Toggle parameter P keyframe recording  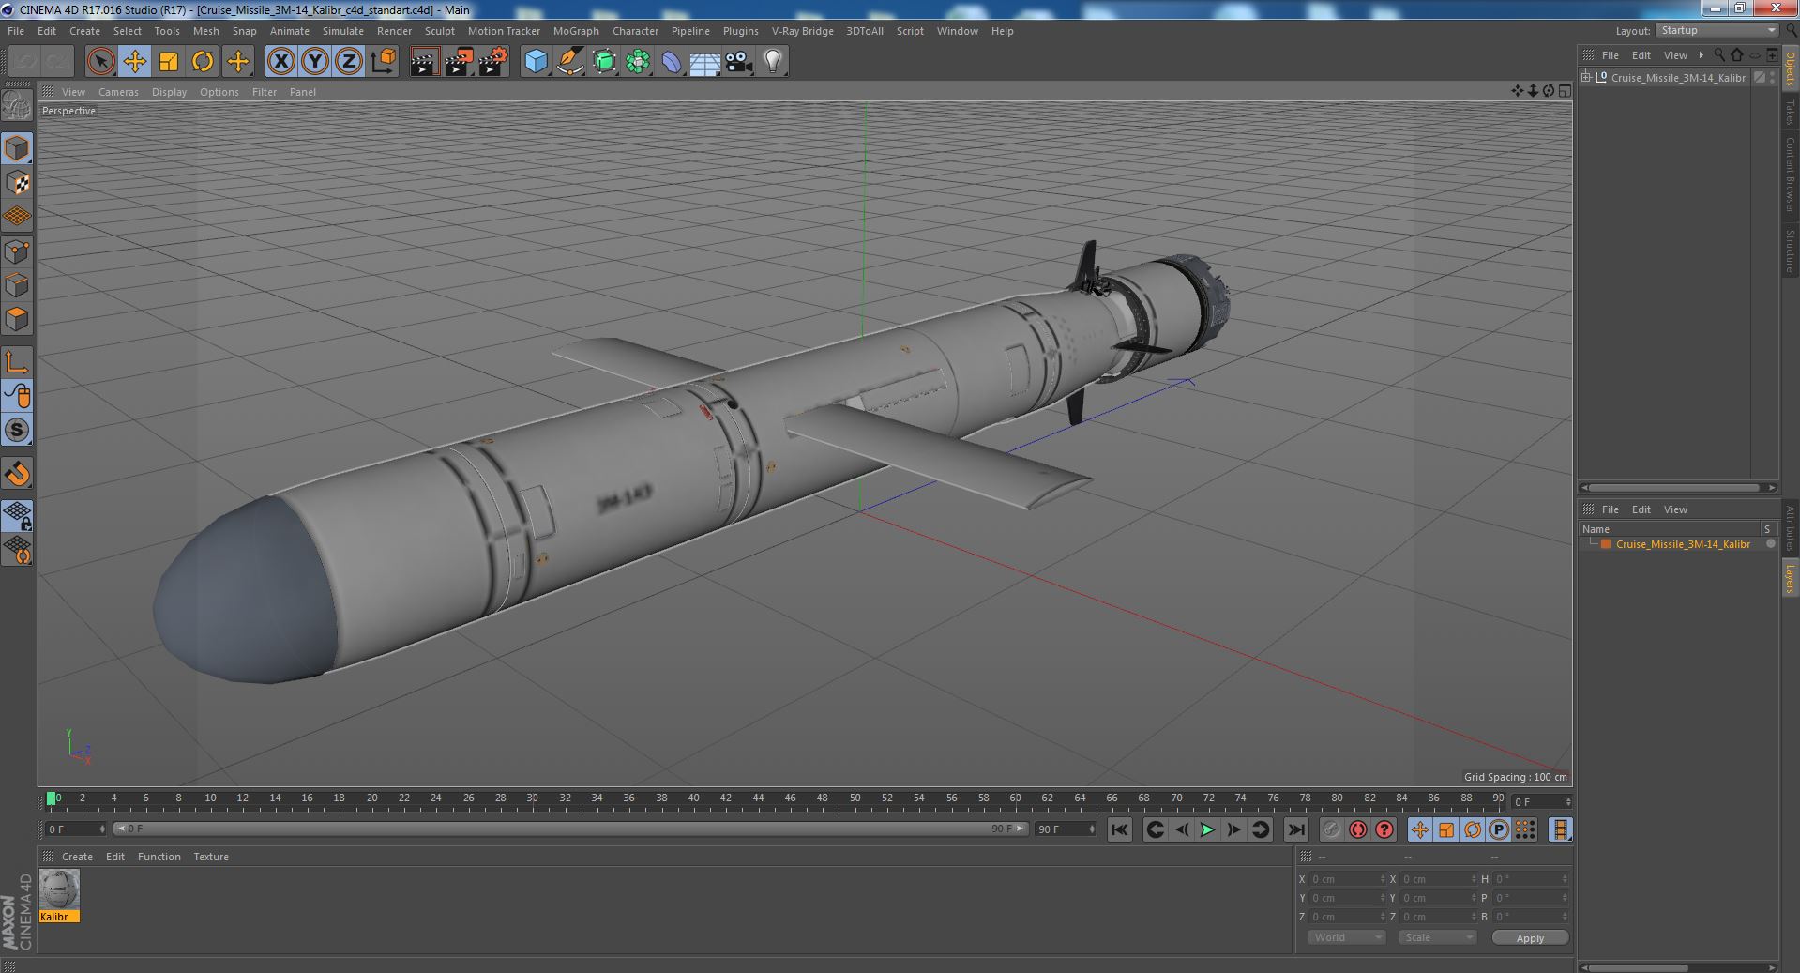[x=1498, y=829]
